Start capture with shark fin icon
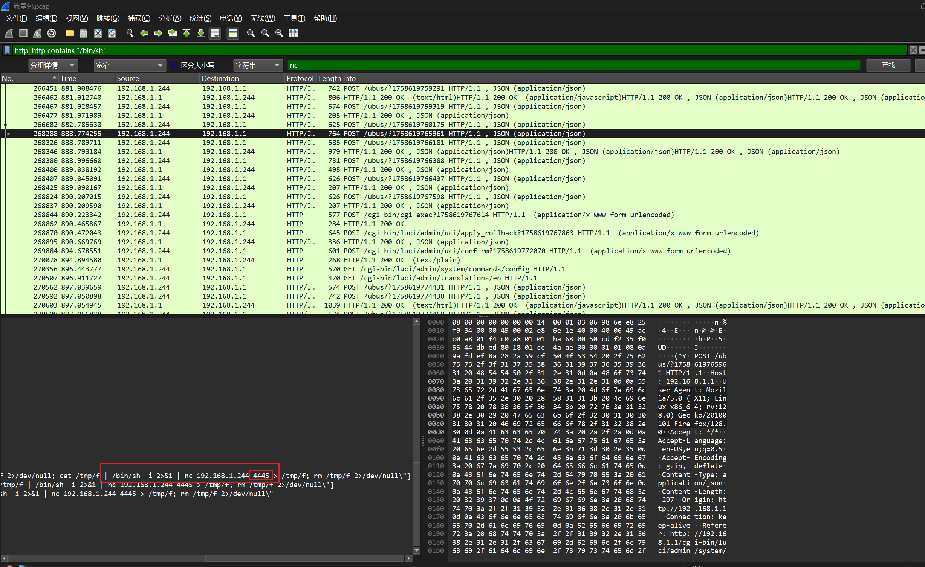The image size is (925, 567). 9,34
